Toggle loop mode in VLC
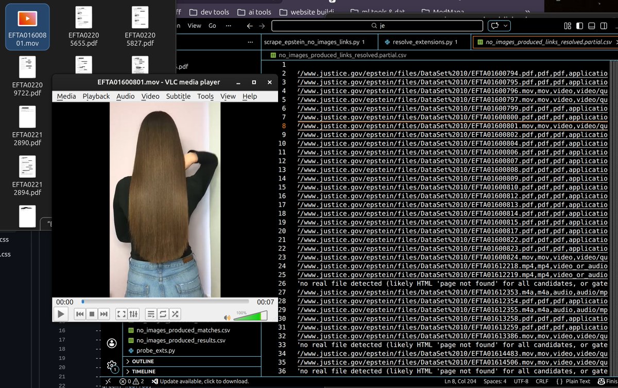 coord(163,313)
